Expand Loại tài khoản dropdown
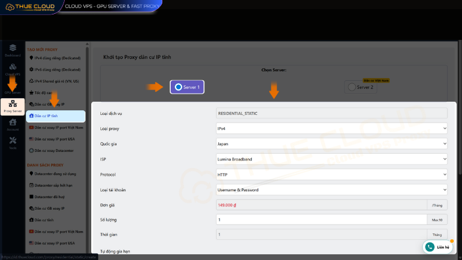 (331, 190)
